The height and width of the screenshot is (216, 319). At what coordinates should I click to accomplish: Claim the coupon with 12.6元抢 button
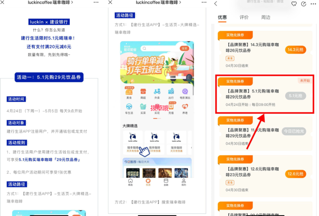click(x=296, y=174)
